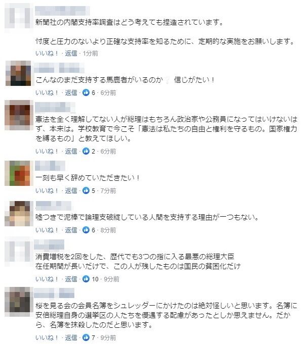This screenshot has width=306, height=344.
Task: Click the like icon showing 5 likes under 一刻も早く comment
Action: click(x=86, y=190)
